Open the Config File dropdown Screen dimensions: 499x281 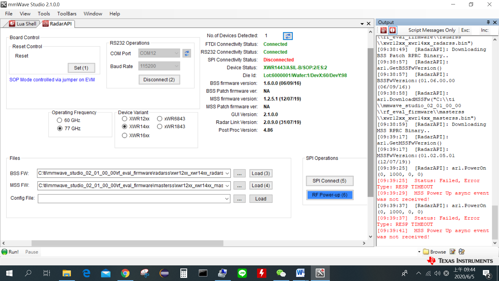pos(227,199)
